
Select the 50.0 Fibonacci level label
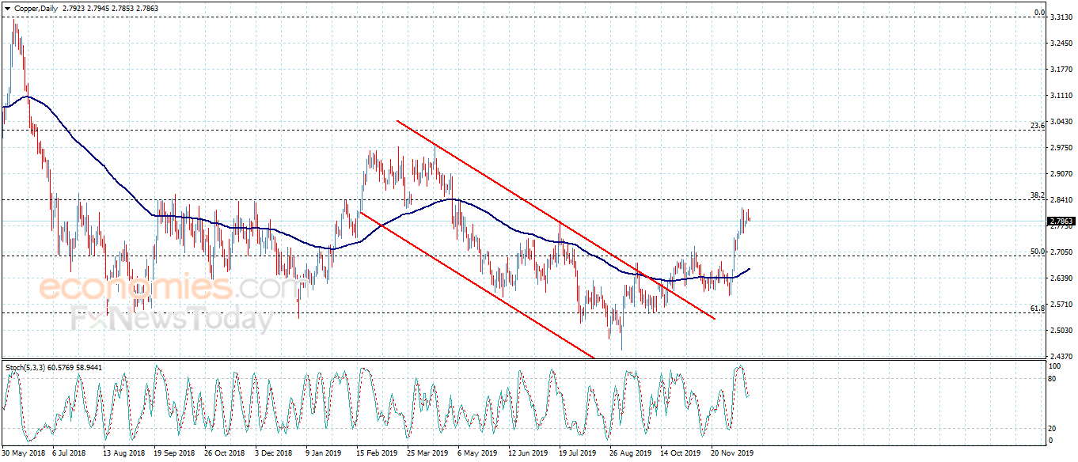click(1038, 251)
